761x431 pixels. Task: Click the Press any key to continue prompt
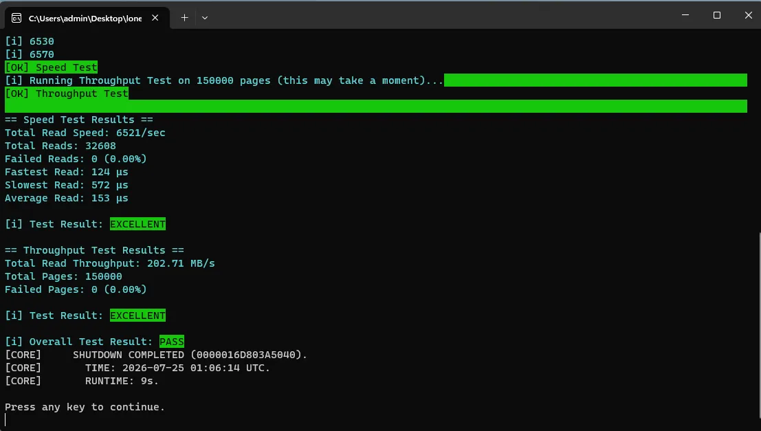tap(85, 407)
